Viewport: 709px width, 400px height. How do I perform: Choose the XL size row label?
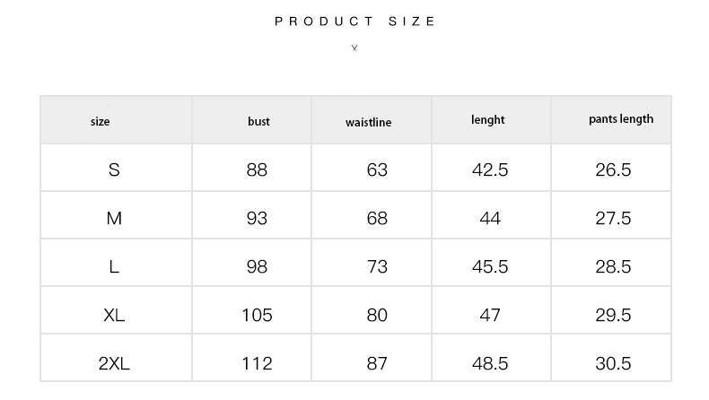[114, 315]
